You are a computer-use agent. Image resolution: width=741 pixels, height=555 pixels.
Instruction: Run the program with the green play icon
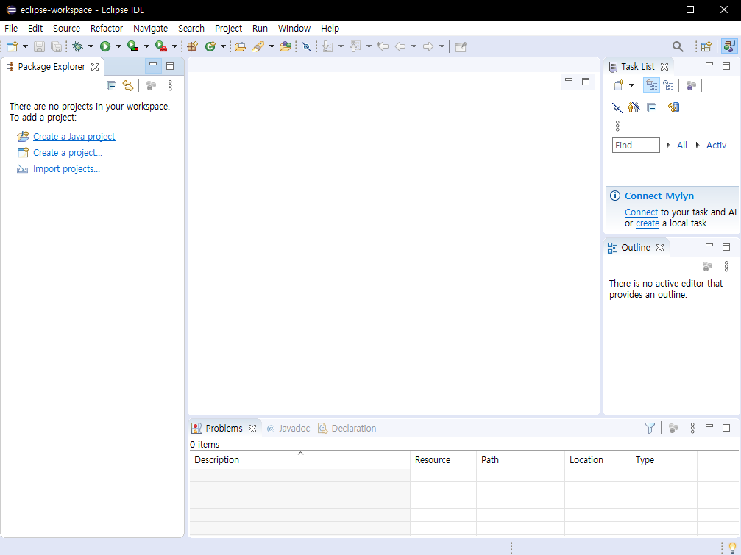point(105,46)
